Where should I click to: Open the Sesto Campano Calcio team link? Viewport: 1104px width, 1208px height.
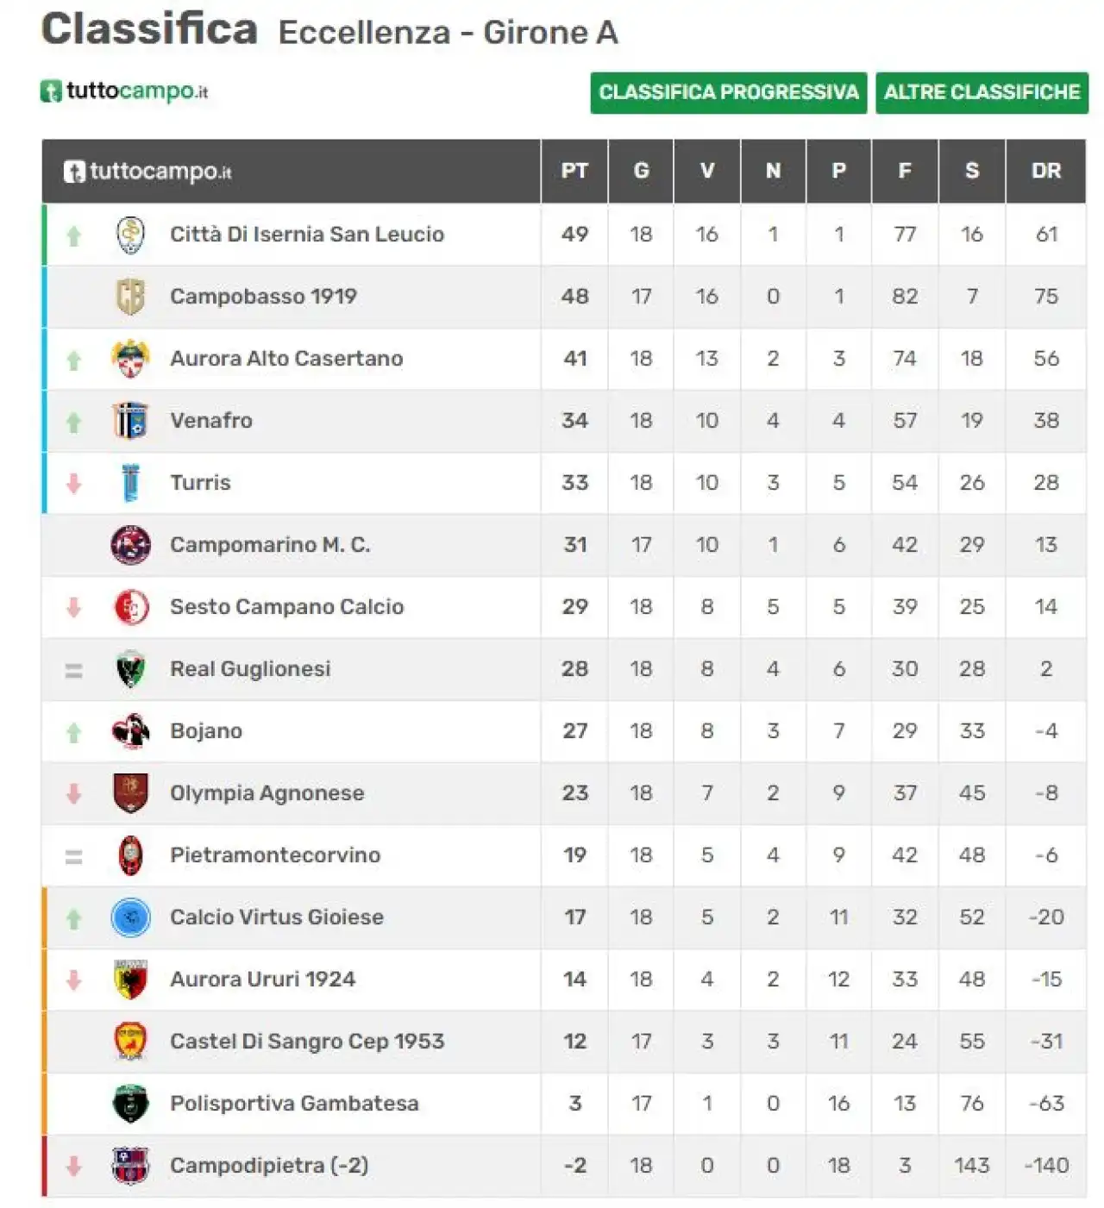pos(286,607)
